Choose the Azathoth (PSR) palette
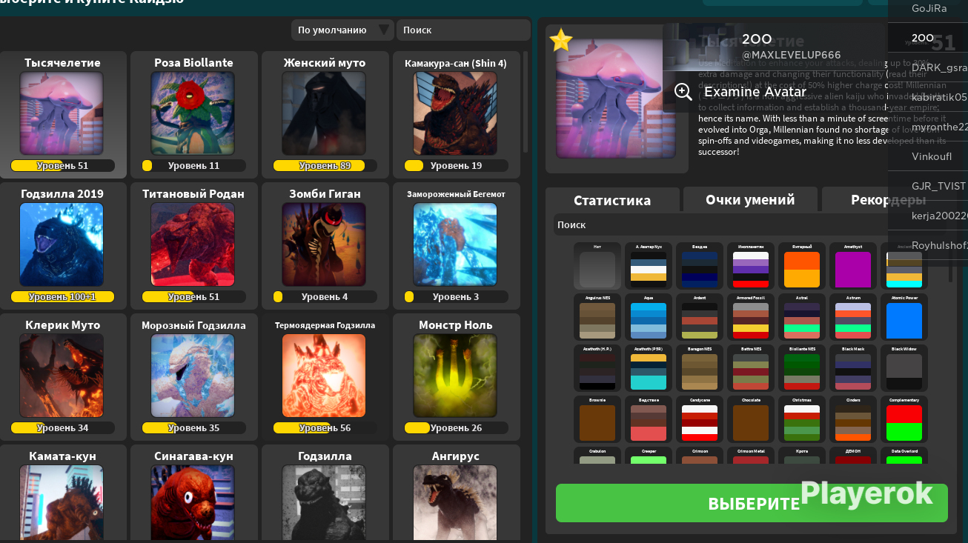Screen dimensions: 968x543 649,368
